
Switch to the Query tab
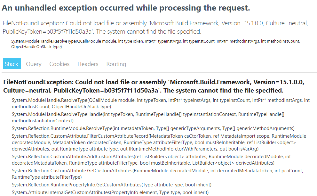pyautogui.click(x=34, y=64)
